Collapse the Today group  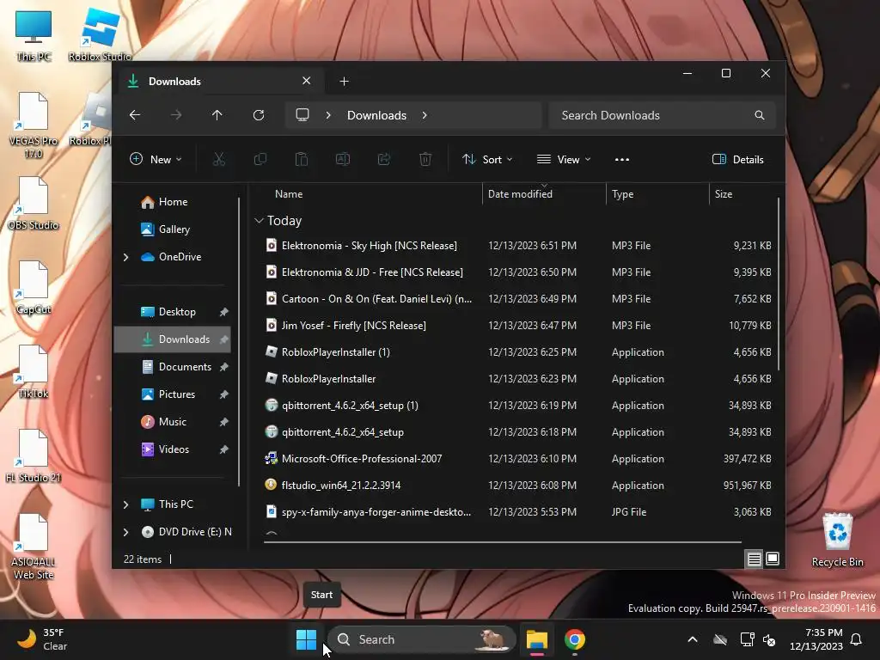(x=259, y=221)
